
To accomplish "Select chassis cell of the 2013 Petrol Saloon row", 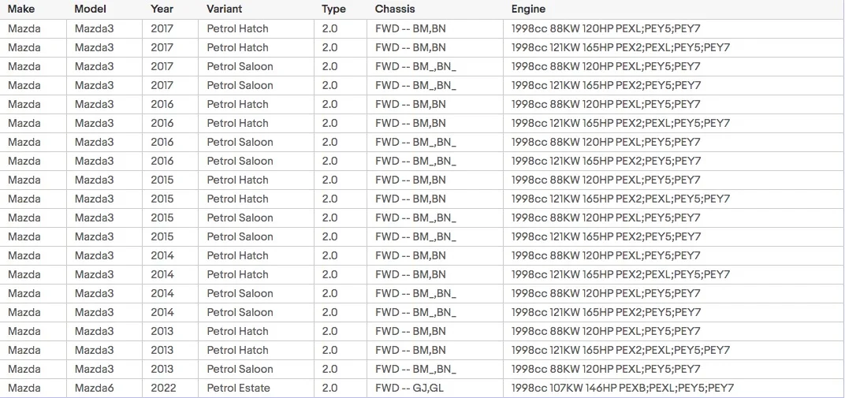I will click(435, 369).
